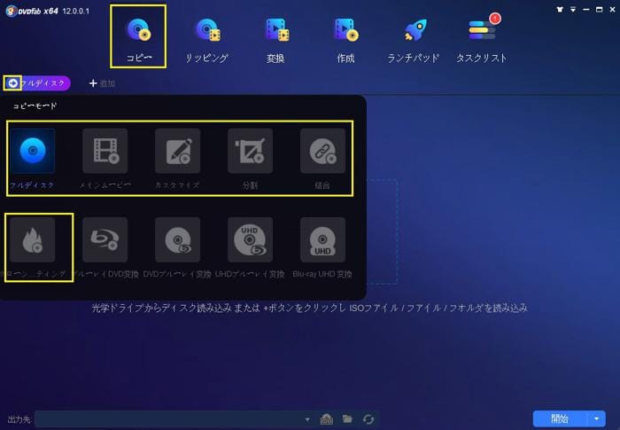Select the フルディスク copy mode icon
620x430 pixels.
coord(33,152)
